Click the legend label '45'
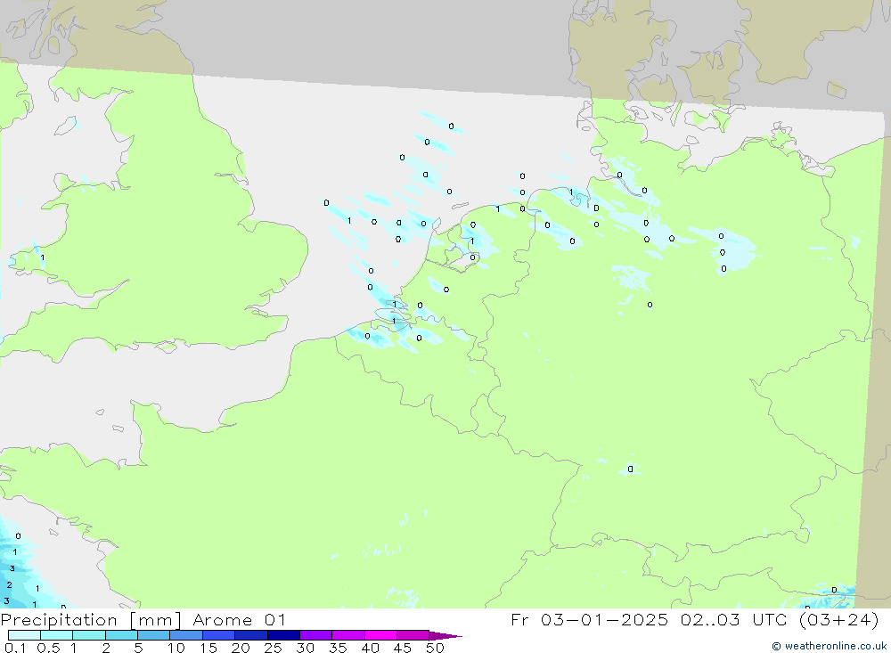The image size is (891, 653). click(403, 648)
